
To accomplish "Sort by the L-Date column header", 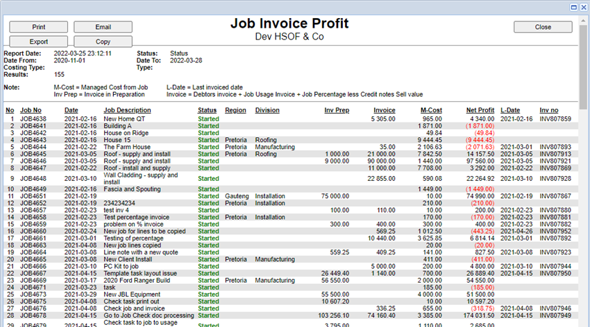I will 509,110.
